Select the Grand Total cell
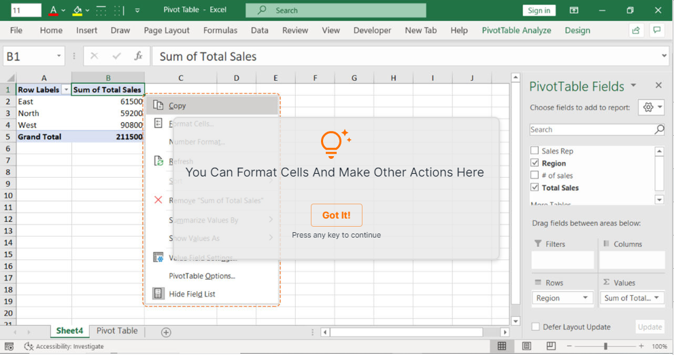Screen dimensions: 674x355 pyautogui.click(x=44, y=136)
